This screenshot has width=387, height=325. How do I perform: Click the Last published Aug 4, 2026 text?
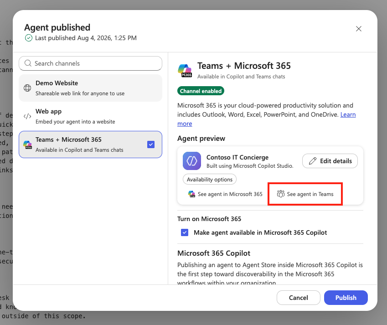[x=86, y=38]
